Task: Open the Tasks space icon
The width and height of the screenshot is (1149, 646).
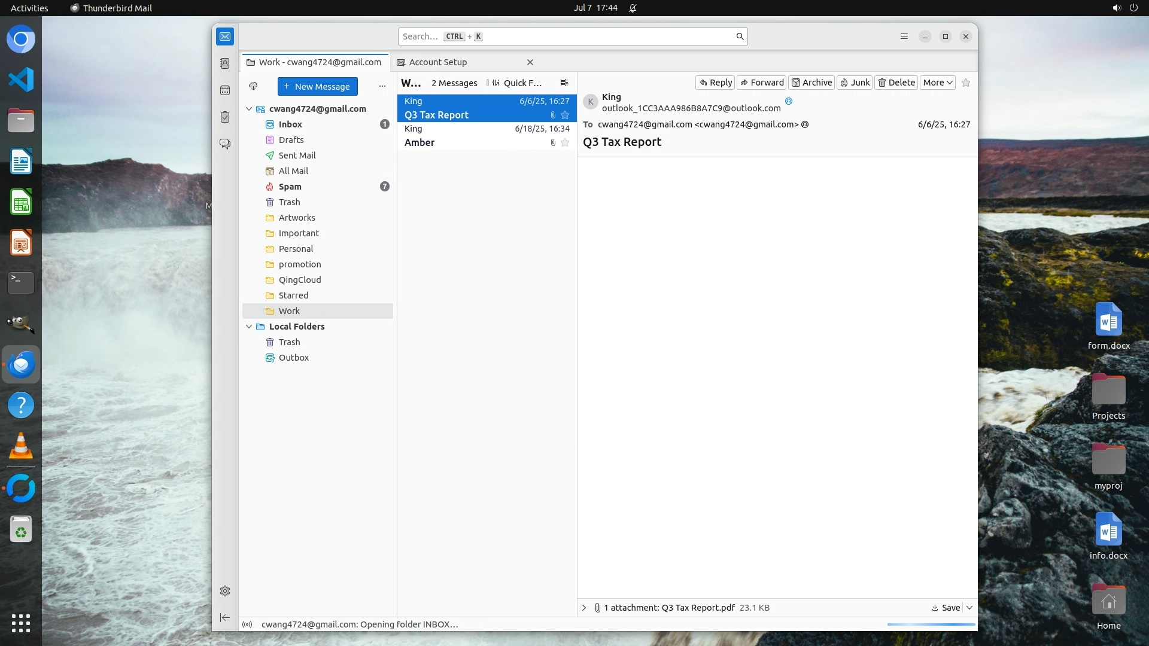Action: point(225,117)
